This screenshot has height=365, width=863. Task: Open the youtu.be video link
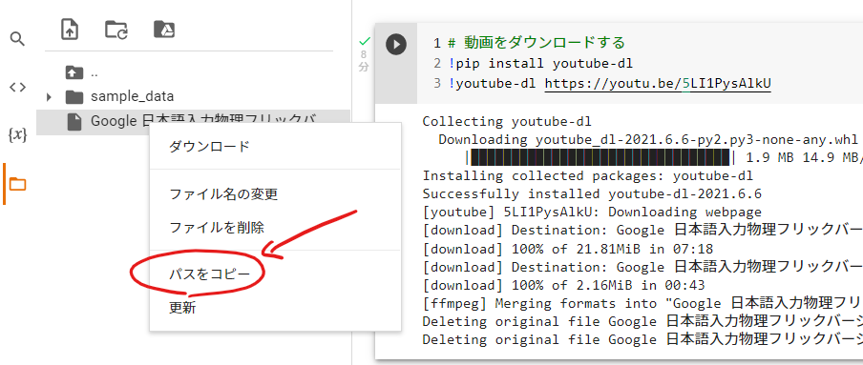click(658, 83)
